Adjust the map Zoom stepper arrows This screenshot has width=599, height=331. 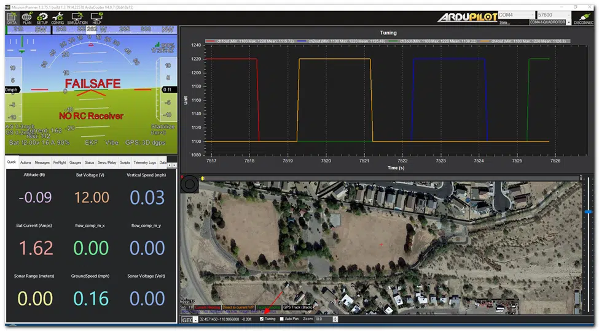click(335, 319)
